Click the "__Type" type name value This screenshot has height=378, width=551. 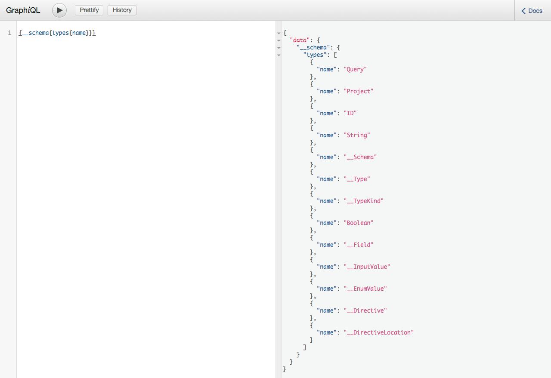357,179
